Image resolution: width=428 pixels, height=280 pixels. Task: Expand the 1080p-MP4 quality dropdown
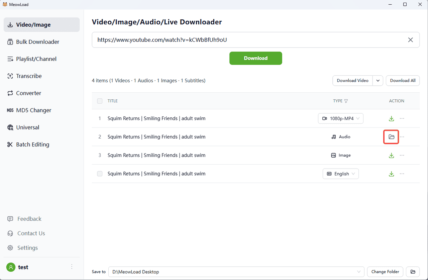tap(340, 118)
